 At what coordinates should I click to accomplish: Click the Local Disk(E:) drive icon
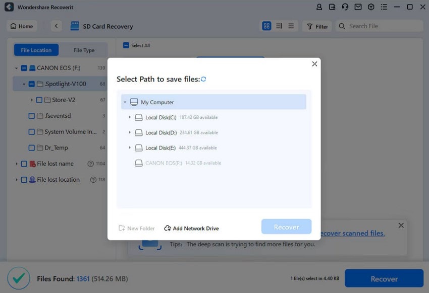[x=139, y=148]
